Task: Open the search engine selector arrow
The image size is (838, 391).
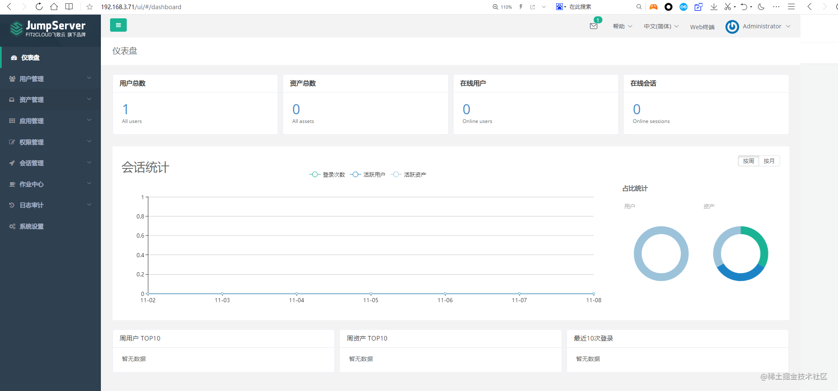Action: pos(565,7)
